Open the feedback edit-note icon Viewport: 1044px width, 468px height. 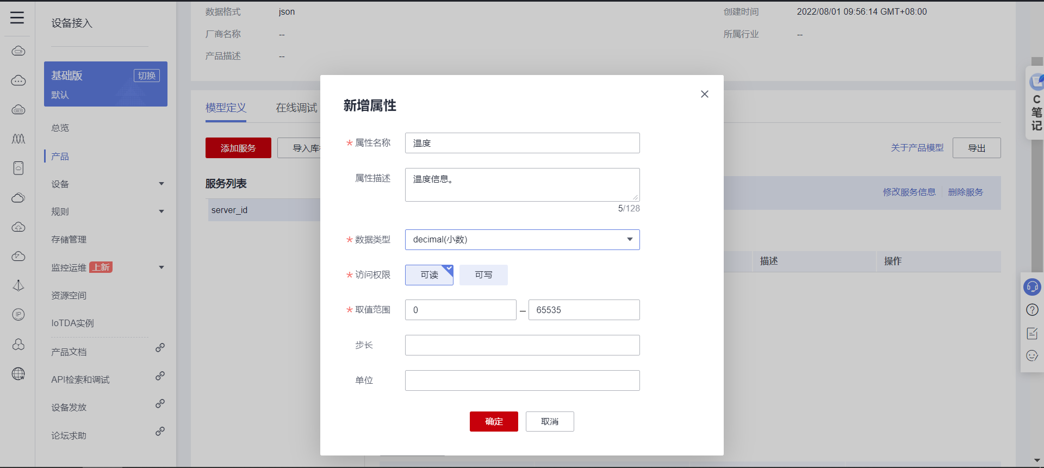click(1032, 333)
